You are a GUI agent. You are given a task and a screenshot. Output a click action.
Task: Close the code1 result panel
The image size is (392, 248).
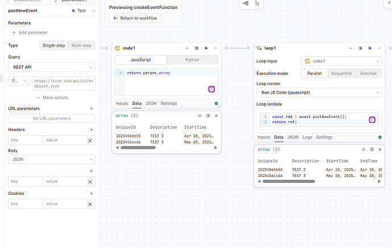pyautogui.click(x=216, y=116)
